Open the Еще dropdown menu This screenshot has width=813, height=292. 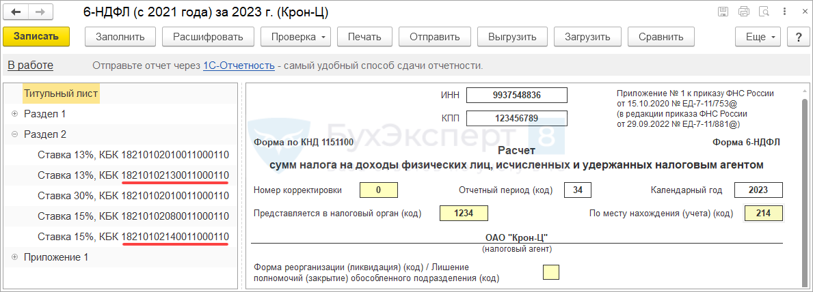[759, 37]
